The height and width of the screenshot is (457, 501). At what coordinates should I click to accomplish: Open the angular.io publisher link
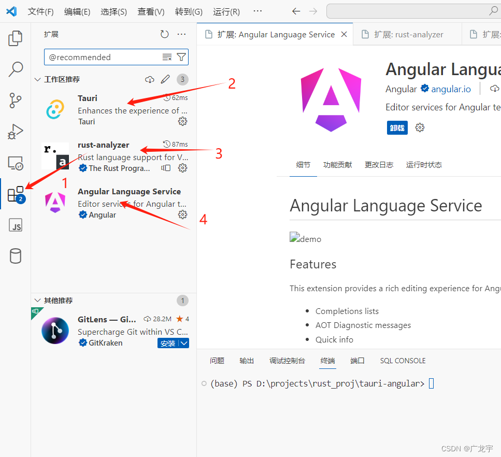tap(451, 89)
